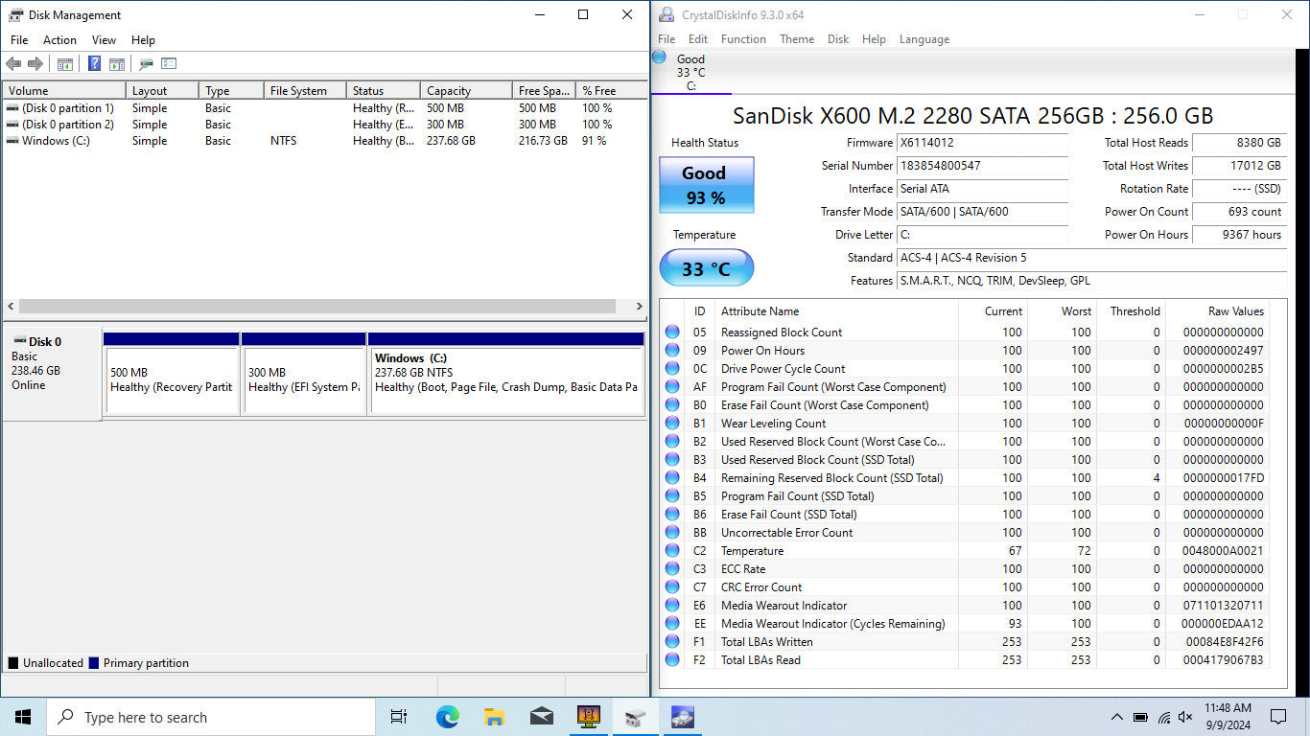
Task: Click the status orb for Reassigned Block Count
Action: [x=672, y=333]
